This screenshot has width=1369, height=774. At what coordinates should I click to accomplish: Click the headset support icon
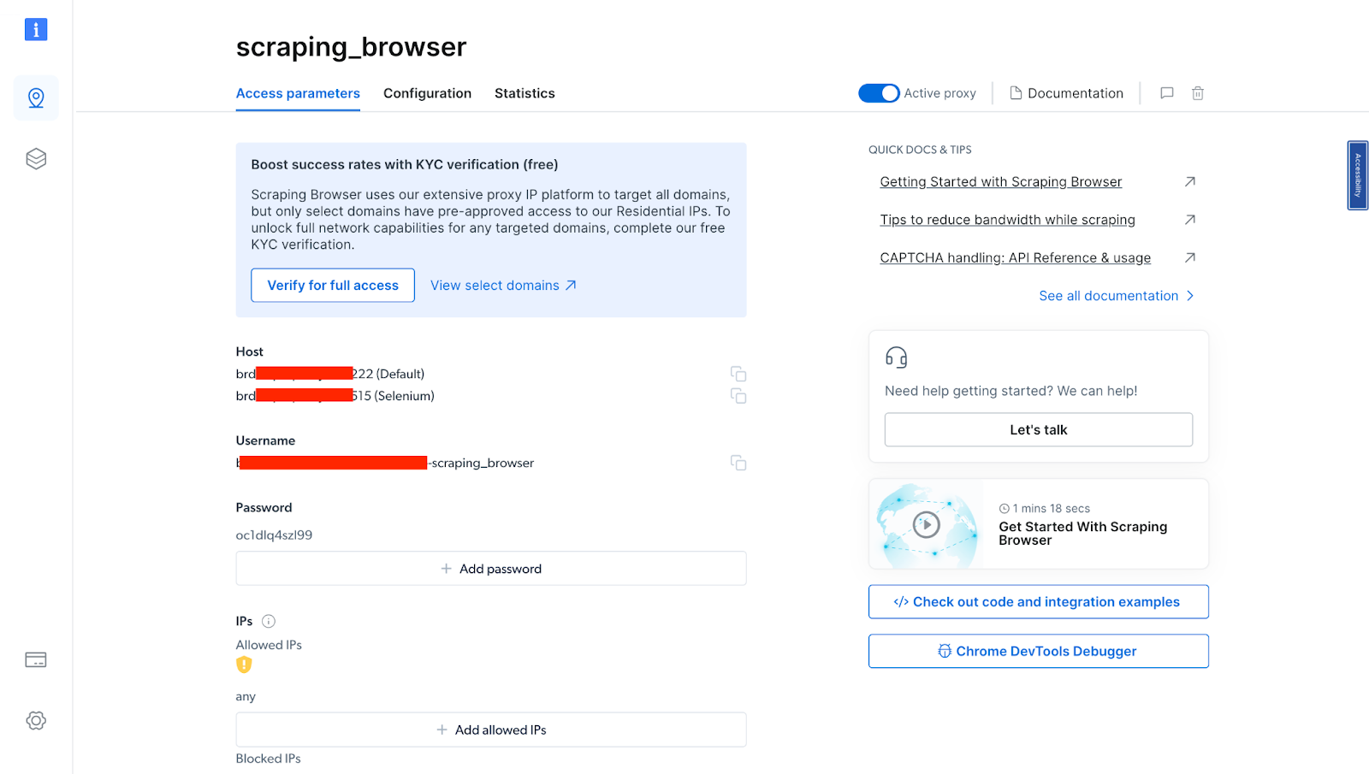[x=896, y=357]
